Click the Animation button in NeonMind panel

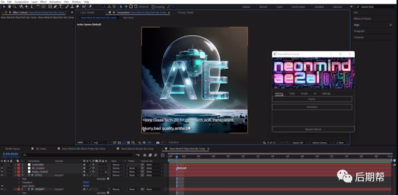[312, 107]
